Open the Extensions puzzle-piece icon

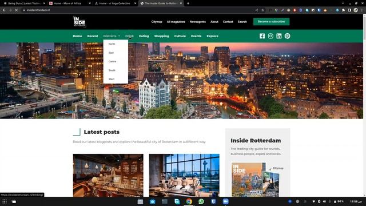click(343, 10)
